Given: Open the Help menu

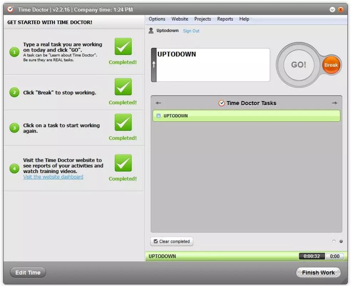Looking at the screenshot, I should [244, 19].
